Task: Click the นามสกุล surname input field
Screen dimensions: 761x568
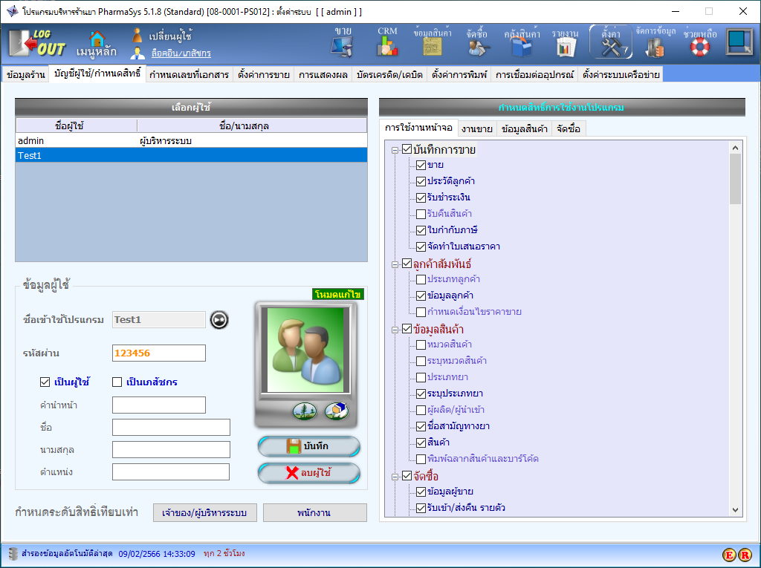Action: (171, 450)
